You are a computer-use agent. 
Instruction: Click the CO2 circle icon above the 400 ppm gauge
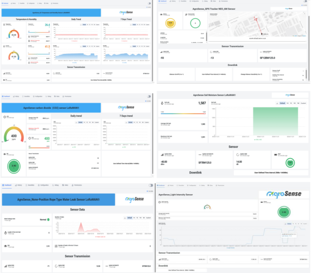[5, 117]
